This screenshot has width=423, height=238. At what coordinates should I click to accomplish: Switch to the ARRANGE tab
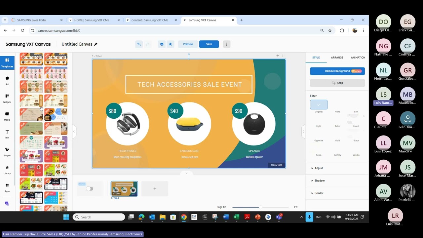[x=337, y=58]
